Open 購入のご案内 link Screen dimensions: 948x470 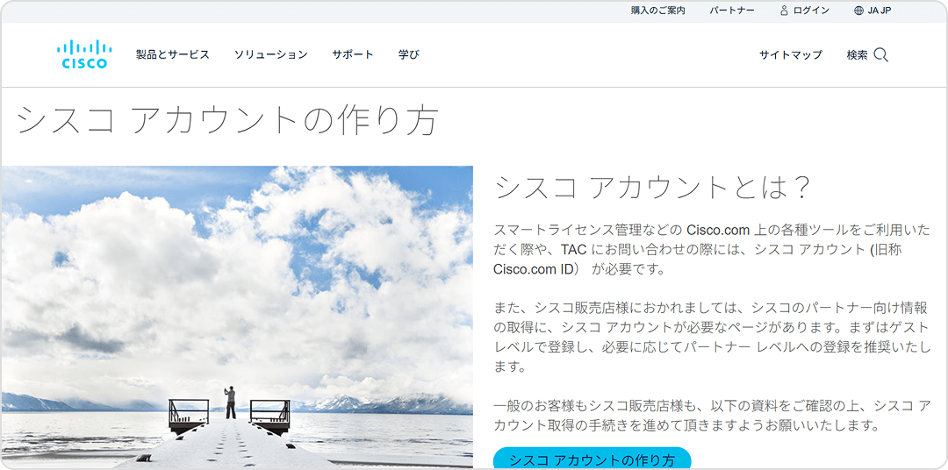click(x=657, y=11)
